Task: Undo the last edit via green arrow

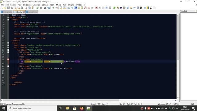Action: point(38,8)
